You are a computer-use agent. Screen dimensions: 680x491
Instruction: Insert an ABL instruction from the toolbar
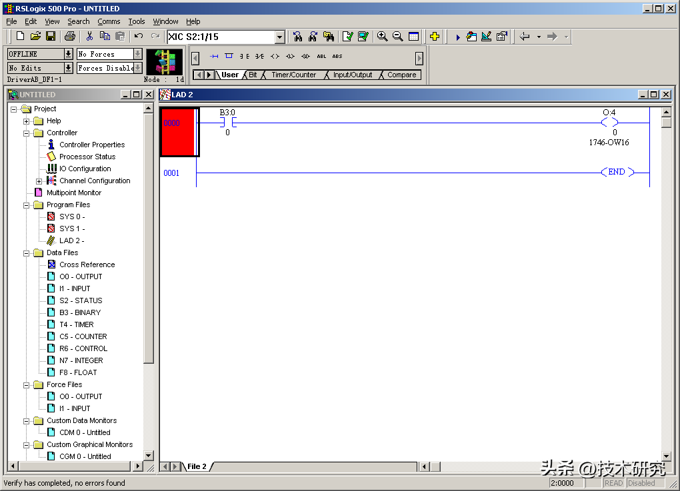[x=322, y=57]
